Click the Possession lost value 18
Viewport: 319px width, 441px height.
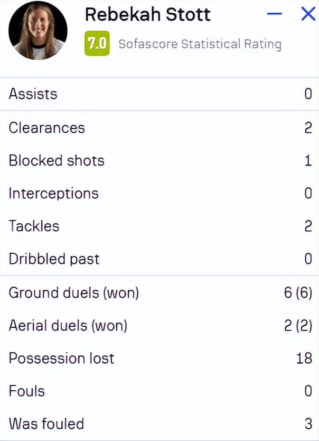coord(304,358)
